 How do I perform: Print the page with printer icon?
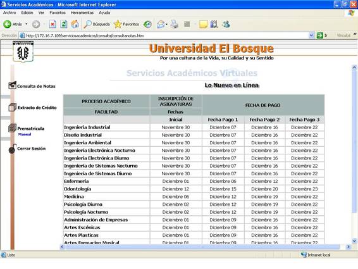coord(174,24)
